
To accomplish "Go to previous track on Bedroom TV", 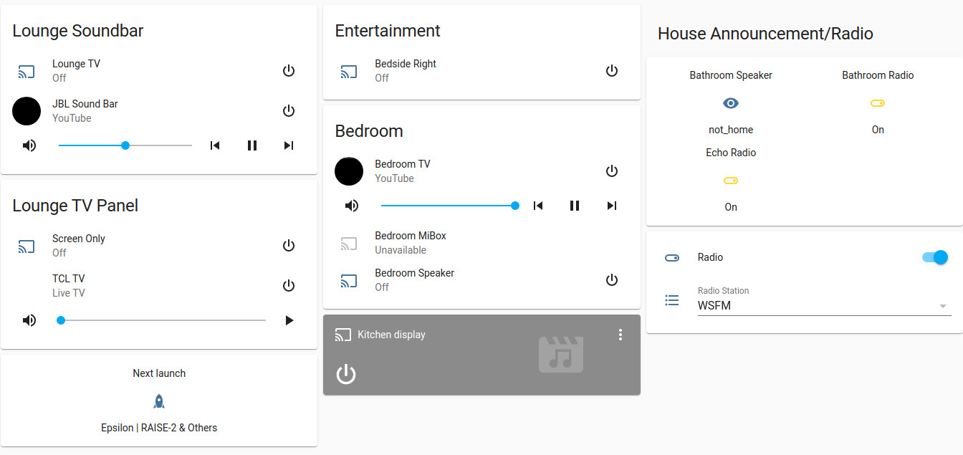I will pos(538,206).
